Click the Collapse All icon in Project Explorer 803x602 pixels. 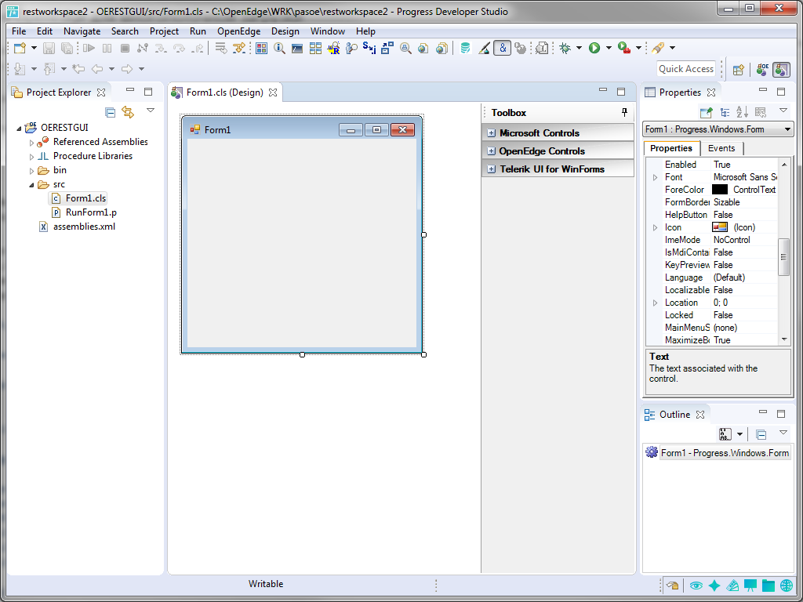[110, 112]
